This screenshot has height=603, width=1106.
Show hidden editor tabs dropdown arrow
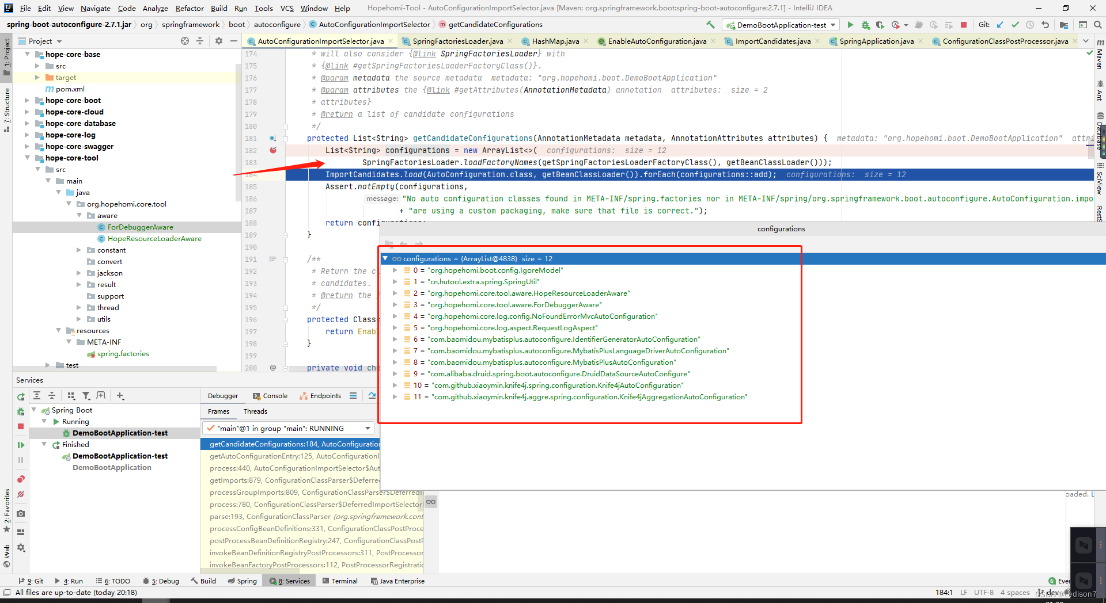tap(1086, 41)
